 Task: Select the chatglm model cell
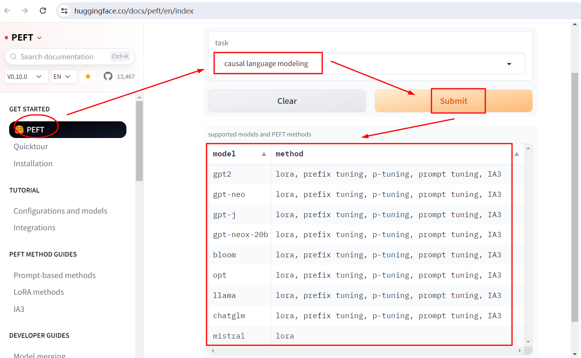(240, 316)
